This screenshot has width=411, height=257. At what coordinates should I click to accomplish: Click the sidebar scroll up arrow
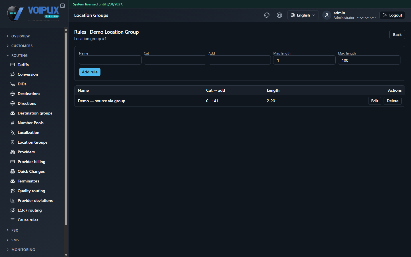click(x=66, y=30)
